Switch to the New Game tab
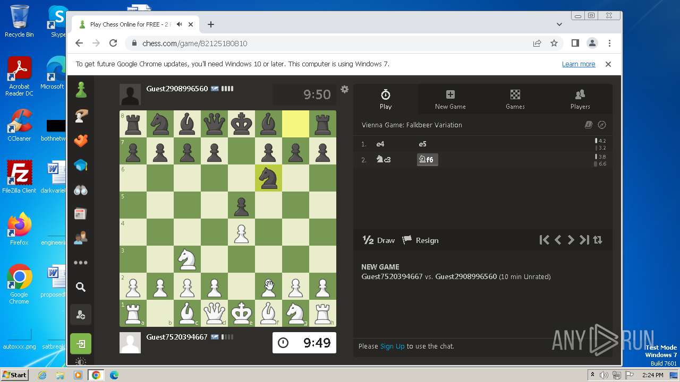Image resolution: width=680 pixels, height=382 pixels. pos(450,99)
